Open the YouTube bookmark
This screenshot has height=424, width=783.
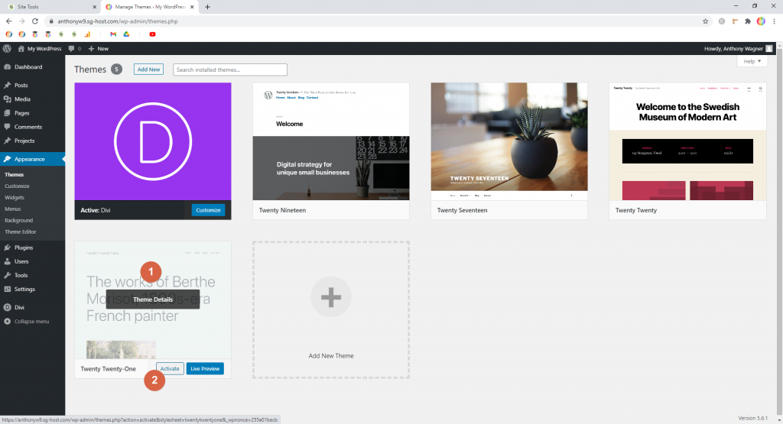(x=152, y=34)
